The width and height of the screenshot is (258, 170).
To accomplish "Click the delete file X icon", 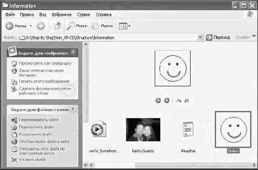I will 14,160.
